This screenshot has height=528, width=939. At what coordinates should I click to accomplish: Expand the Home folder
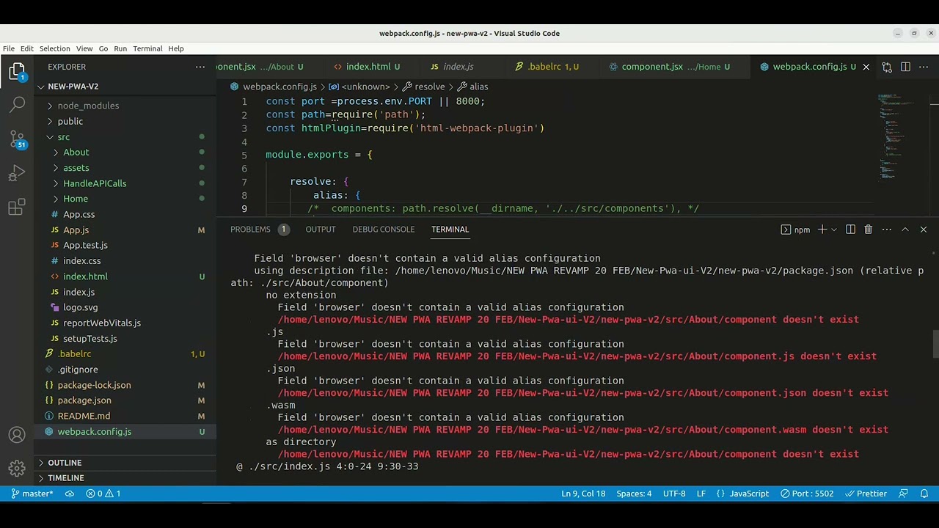coord(125,199)
